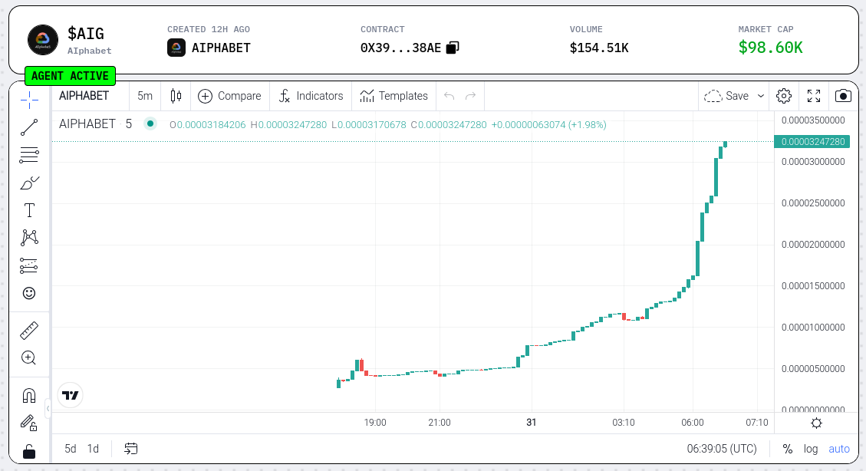
Task: Click the $AIG token avatar
Action: [42, 40]
